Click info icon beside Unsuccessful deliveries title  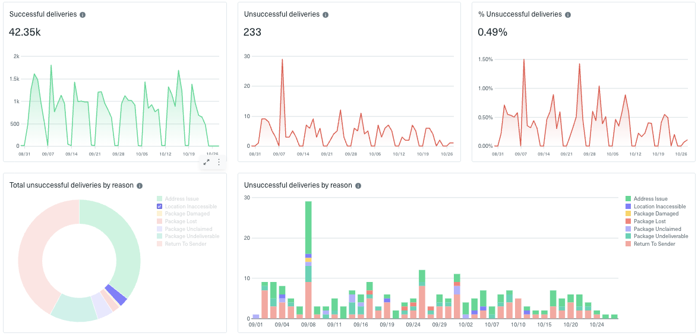tap(326, 15)
